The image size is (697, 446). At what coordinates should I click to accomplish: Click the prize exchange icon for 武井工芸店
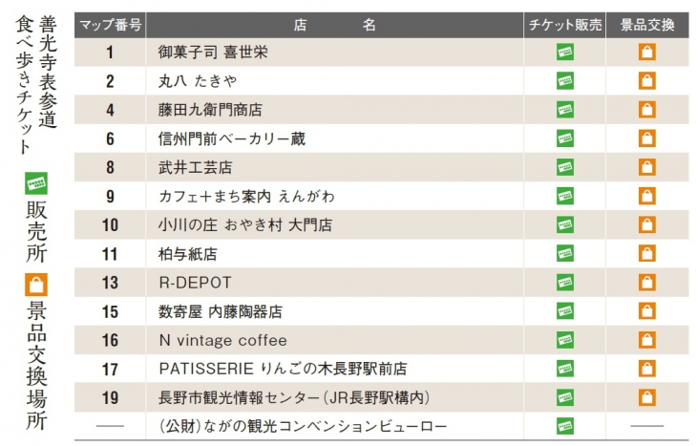coord(646,167)
